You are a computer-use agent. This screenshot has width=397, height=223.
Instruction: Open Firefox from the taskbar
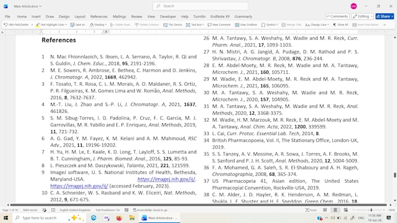pyautogui.click(x=119, y=218)
